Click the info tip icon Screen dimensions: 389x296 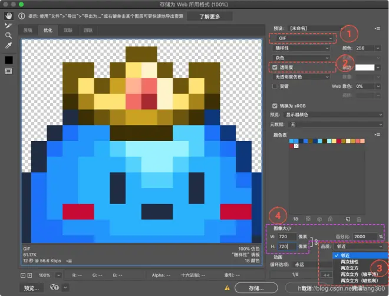click(22, 16)
